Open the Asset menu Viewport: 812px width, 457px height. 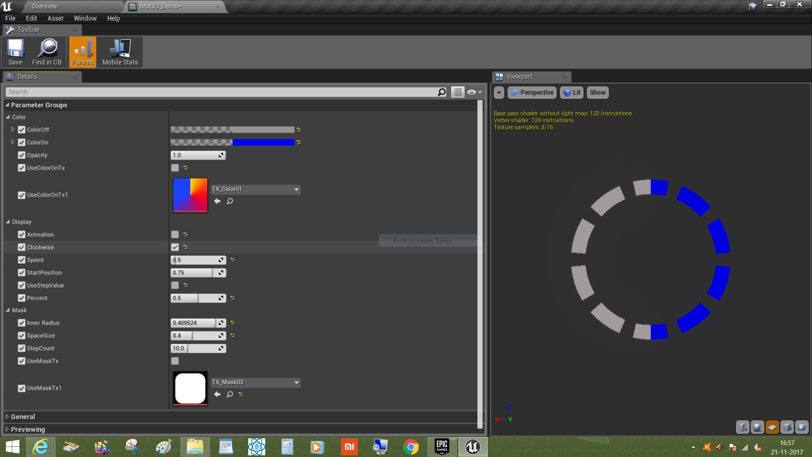click(55, 18)
